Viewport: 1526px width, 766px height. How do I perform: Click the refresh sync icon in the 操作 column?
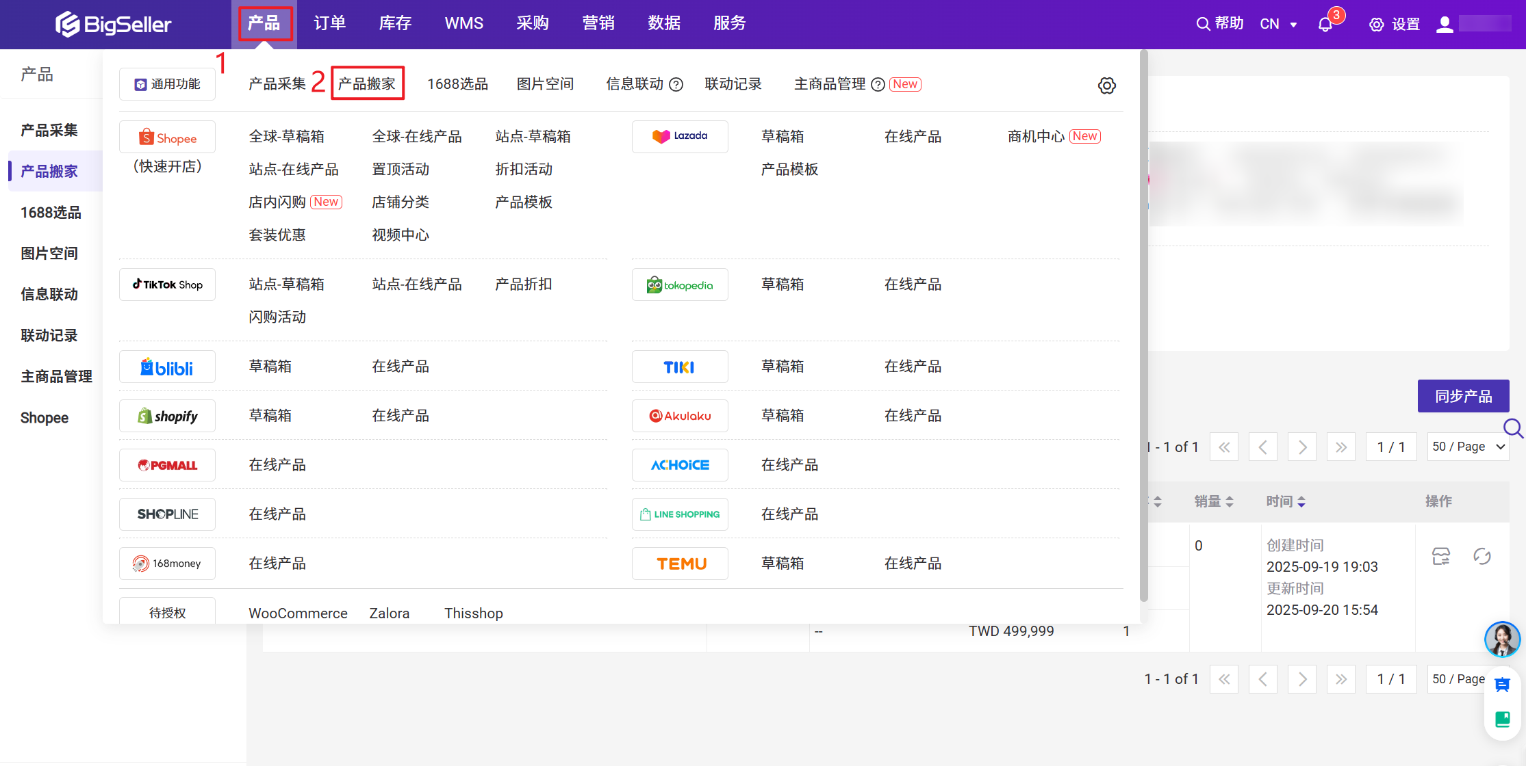(x=1482, y=556)
